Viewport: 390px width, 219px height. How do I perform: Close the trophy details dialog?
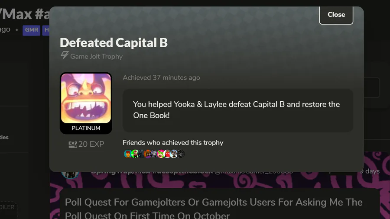click(x=336, y=15)
